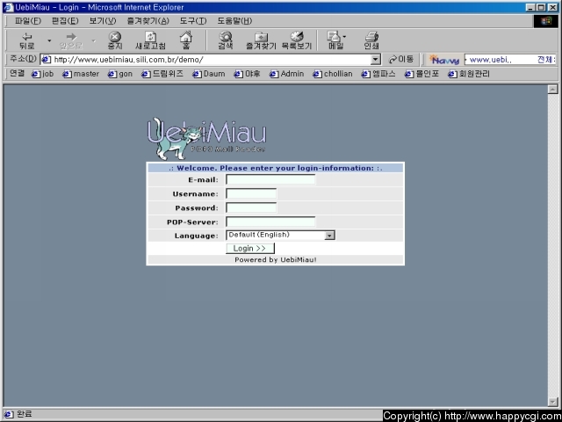Viewport: 562px width, 422px height.
Task: Open the 드림위즈 link shortcut
Action: (x=162, y=74)
